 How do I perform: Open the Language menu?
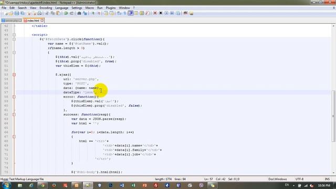62,8
